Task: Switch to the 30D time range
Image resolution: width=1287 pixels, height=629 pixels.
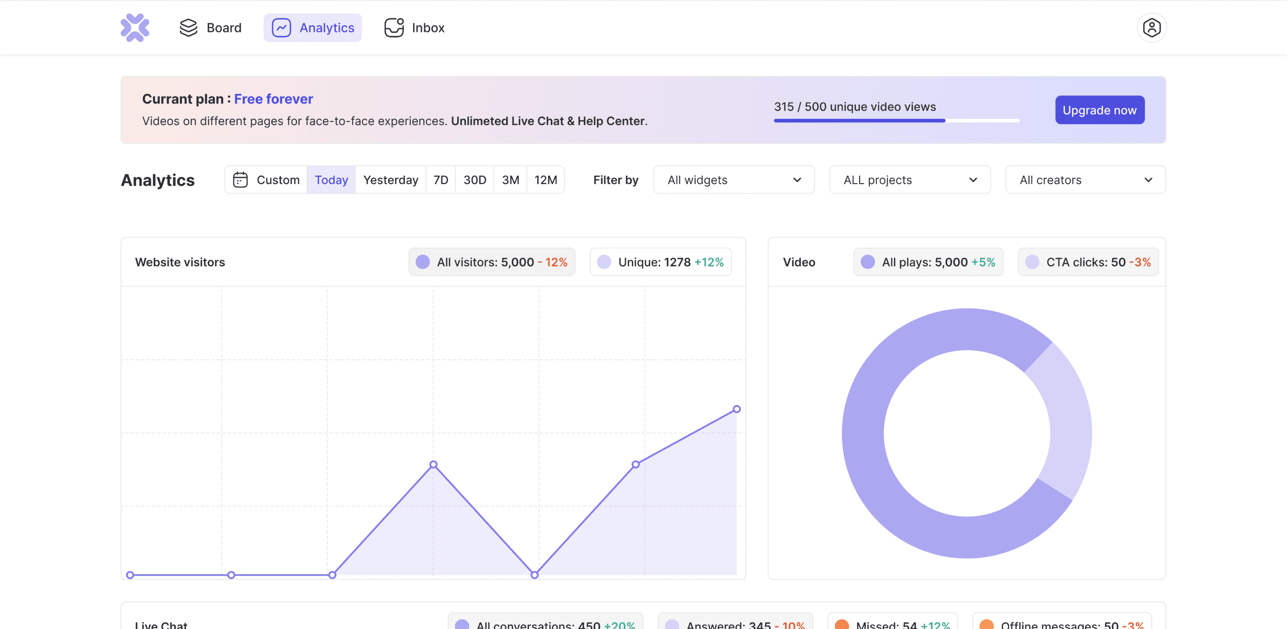Action: (474, 180)
